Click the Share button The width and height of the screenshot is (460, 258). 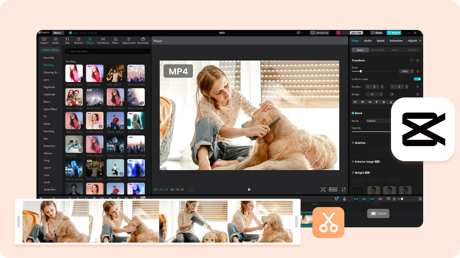tap(377, 33)
